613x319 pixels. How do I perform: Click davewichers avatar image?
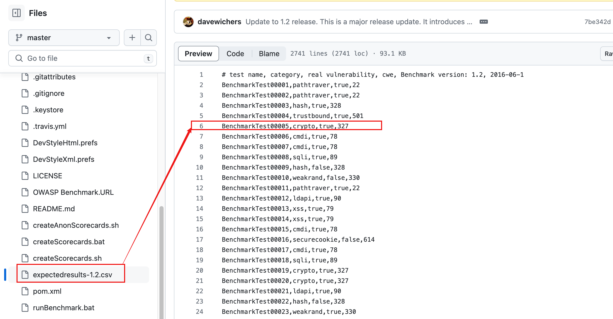(188, 22)
